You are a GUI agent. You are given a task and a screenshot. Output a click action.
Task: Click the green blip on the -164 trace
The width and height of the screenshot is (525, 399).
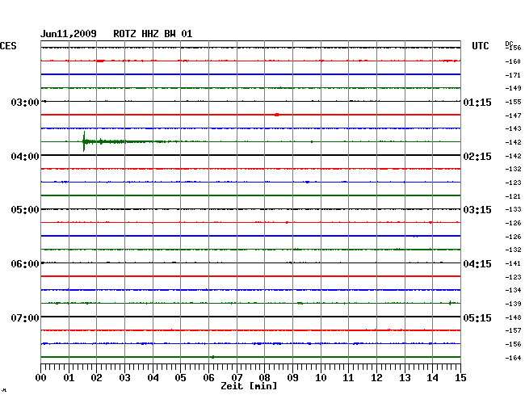213,357
